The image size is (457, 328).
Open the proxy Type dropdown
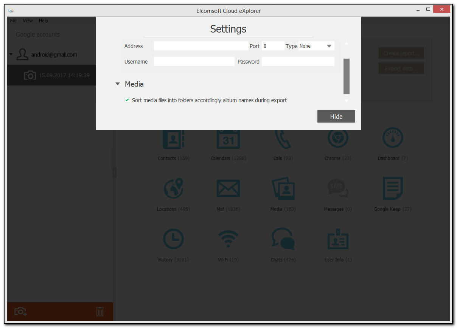pos(316,46)
